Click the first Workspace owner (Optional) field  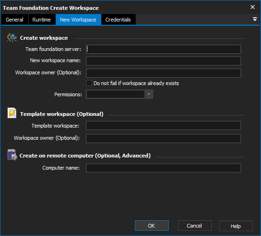point(163,73)
